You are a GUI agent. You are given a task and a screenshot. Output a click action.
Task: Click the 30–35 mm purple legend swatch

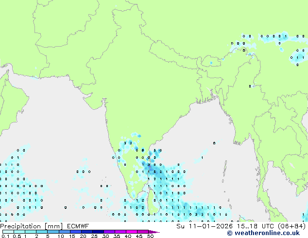point(109,232)
